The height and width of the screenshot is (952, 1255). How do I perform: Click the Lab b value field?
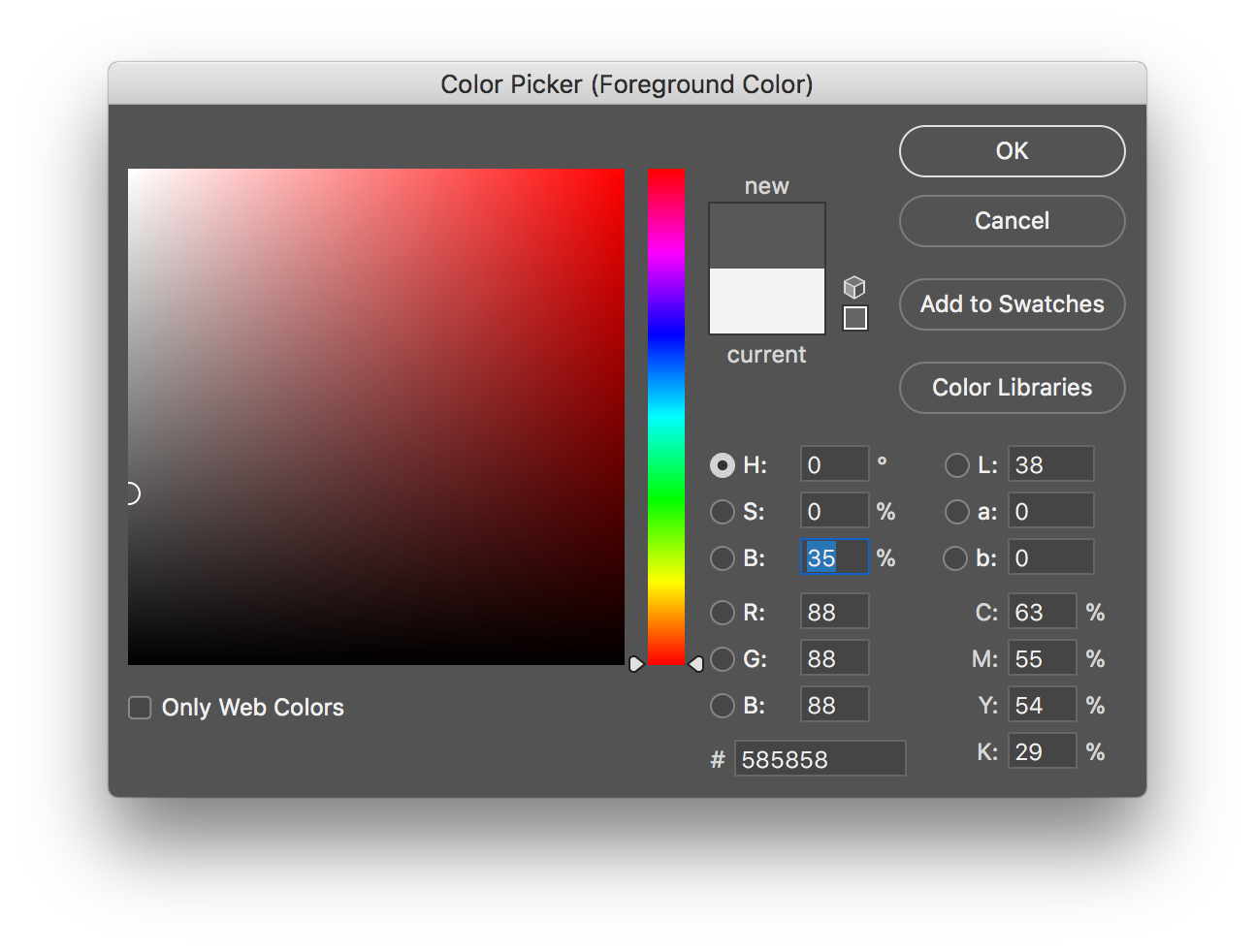coord(1051,557)
